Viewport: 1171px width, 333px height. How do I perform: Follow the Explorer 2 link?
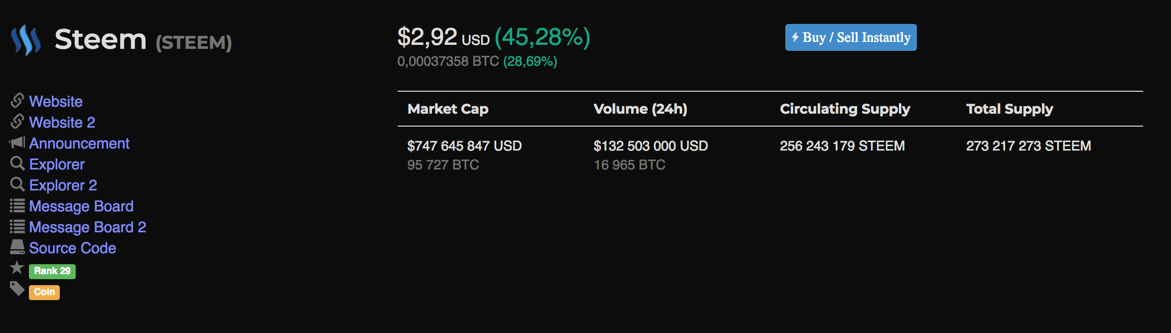coord(63,185)
